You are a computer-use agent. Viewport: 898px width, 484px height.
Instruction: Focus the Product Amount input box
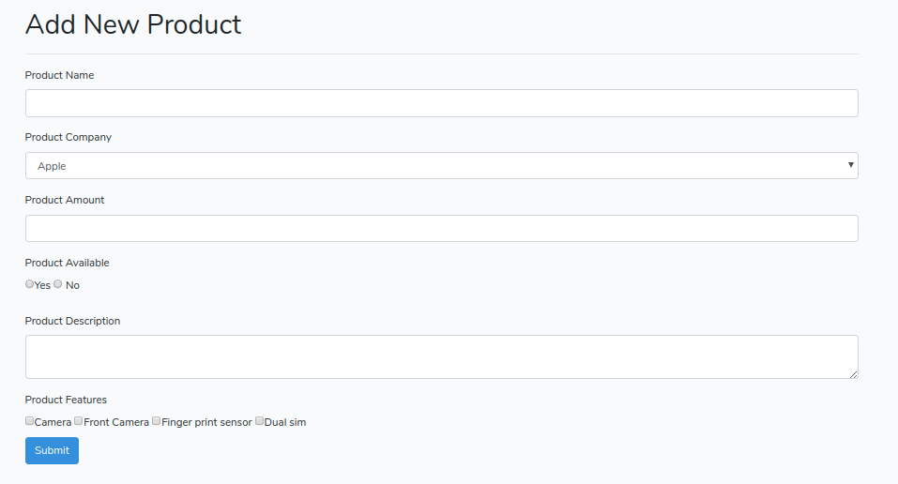441,229
